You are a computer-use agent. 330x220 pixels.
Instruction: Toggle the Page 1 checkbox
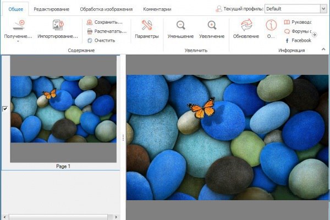(5, 109)
